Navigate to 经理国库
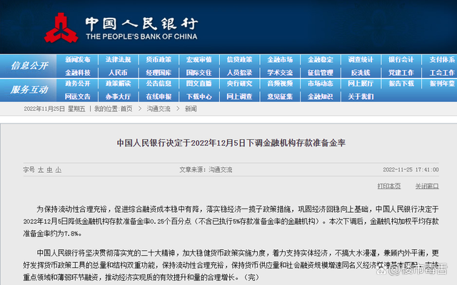The image size is (457, 285). pyautogui.click(x=159, y=73)
